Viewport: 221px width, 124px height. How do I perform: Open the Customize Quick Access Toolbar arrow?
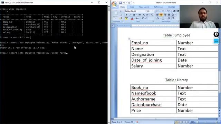(x=134, y=2)
